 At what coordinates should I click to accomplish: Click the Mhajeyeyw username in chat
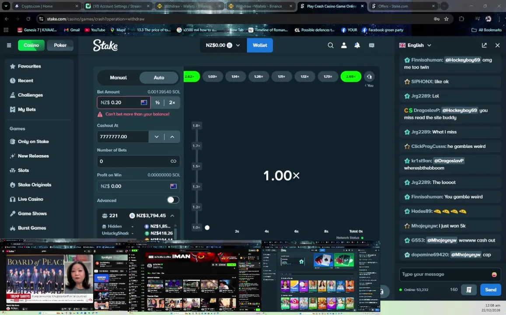coord(424,226)
